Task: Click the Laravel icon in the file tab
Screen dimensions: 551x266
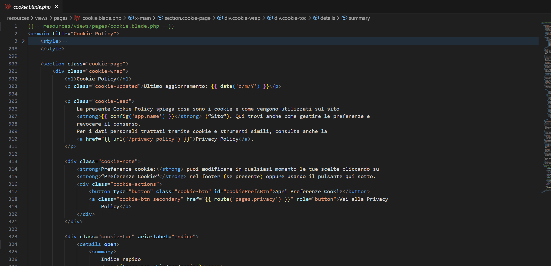Action: (x=8, y=7)
